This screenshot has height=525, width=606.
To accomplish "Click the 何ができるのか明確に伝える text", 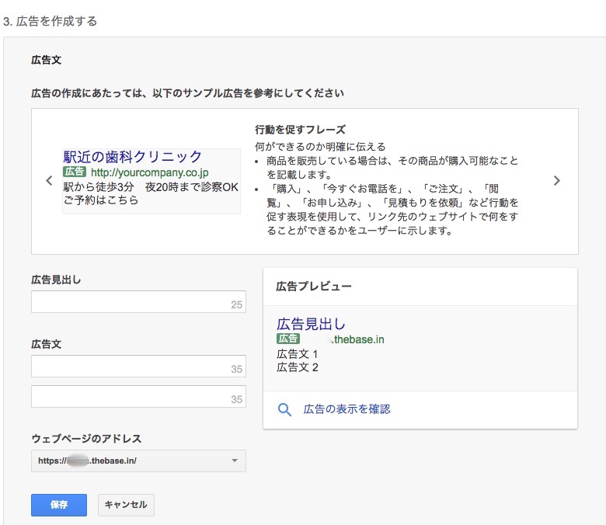I will (x=320, y=147).
